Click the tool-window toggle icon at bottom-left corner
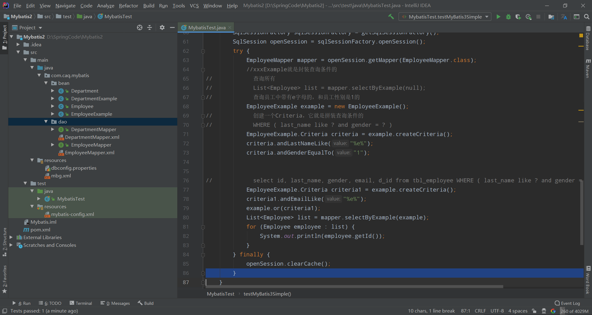Screen dimensions: 592x315 click(x=5, y=311)
